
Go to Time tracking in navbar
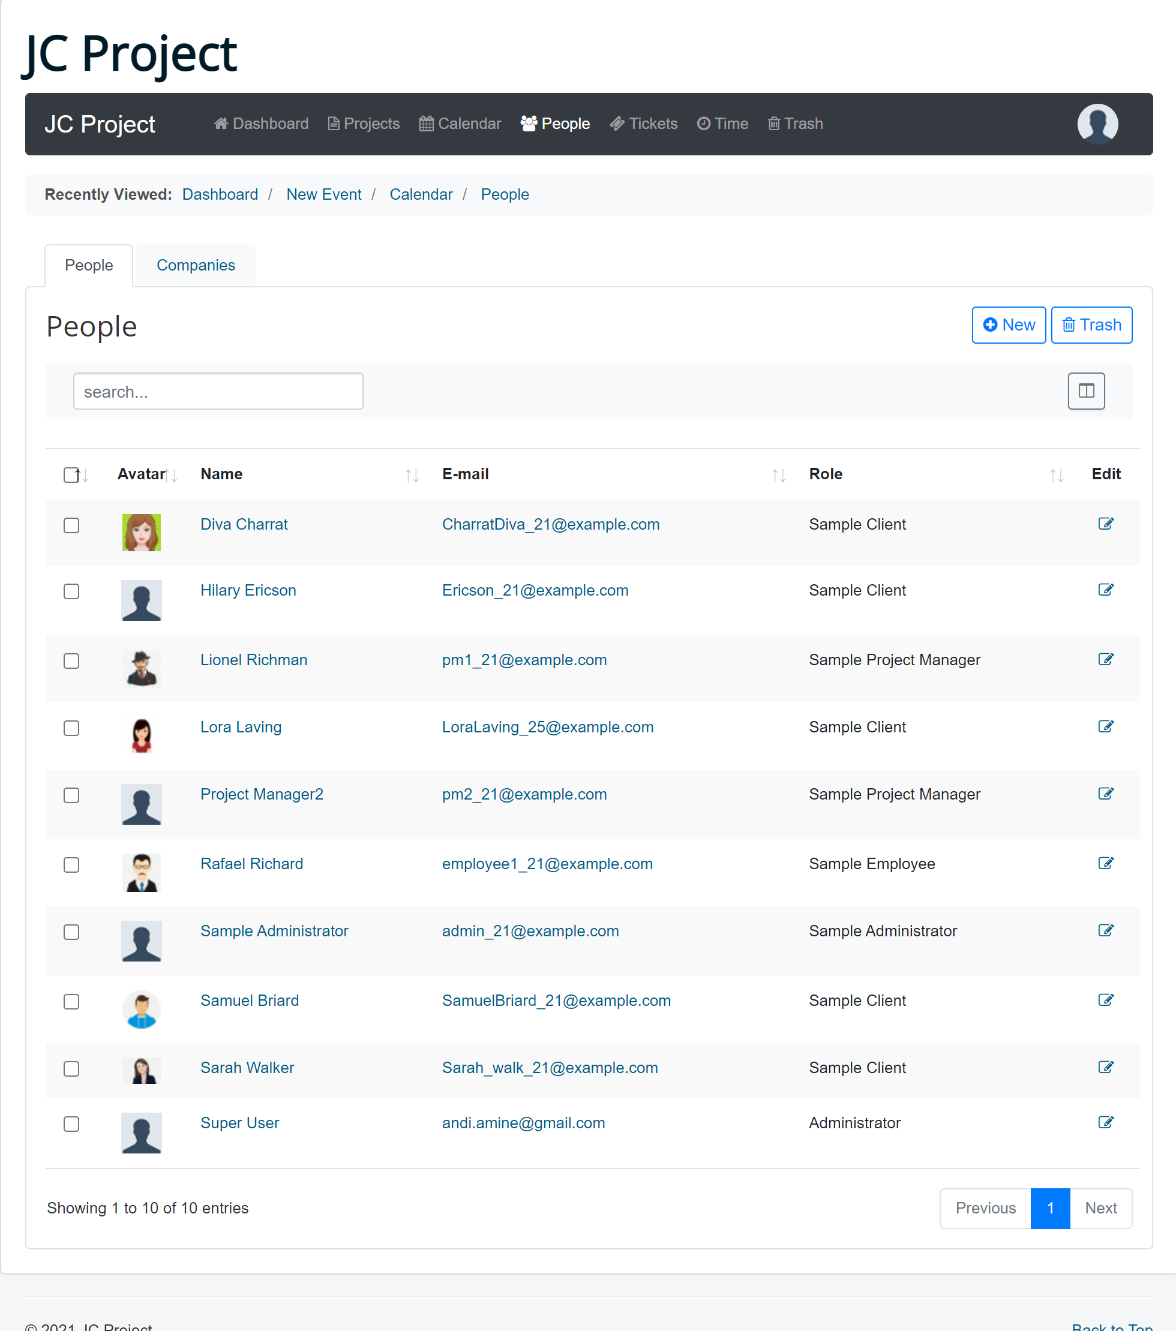pyautogui.click(x=722, y=124)
